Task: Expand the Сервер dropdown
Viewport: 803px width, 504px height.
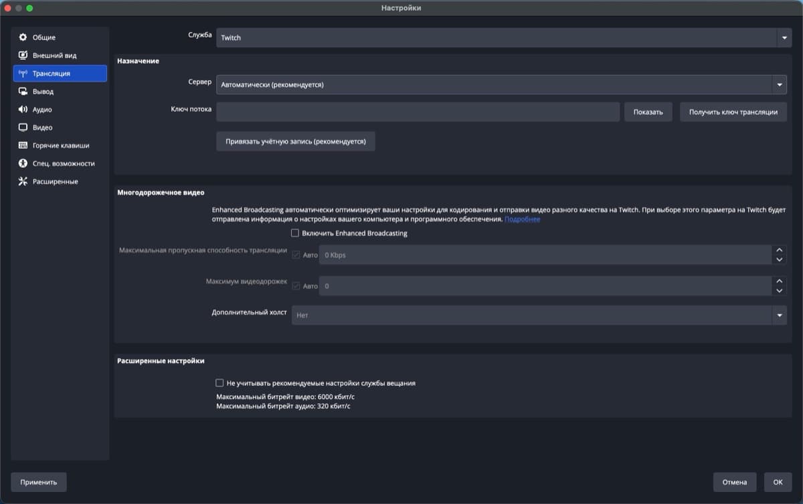Action: (778, 84)
